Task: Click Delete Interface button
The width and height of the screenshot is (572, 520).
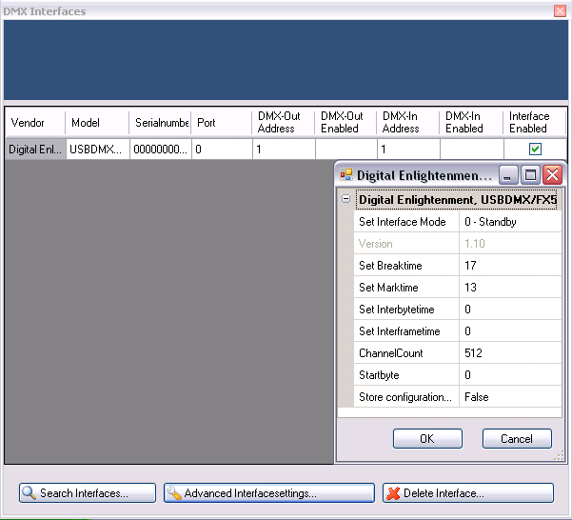Action: [x=467, y=493]
